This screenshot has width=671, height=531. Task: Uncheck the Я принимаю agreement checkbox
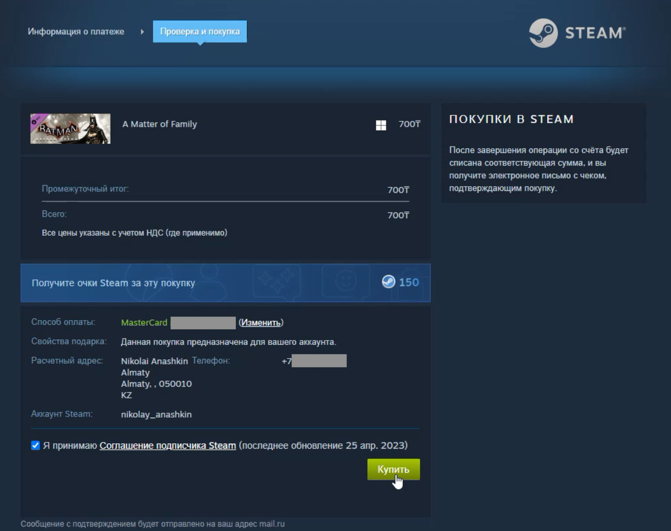36,445
